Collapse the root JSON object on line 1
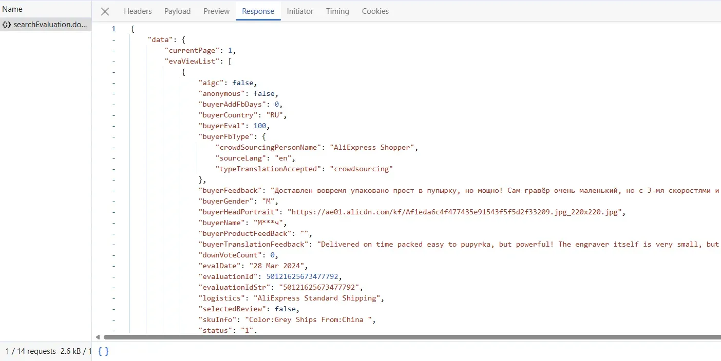The image size is (721, 361). (113, 29)
